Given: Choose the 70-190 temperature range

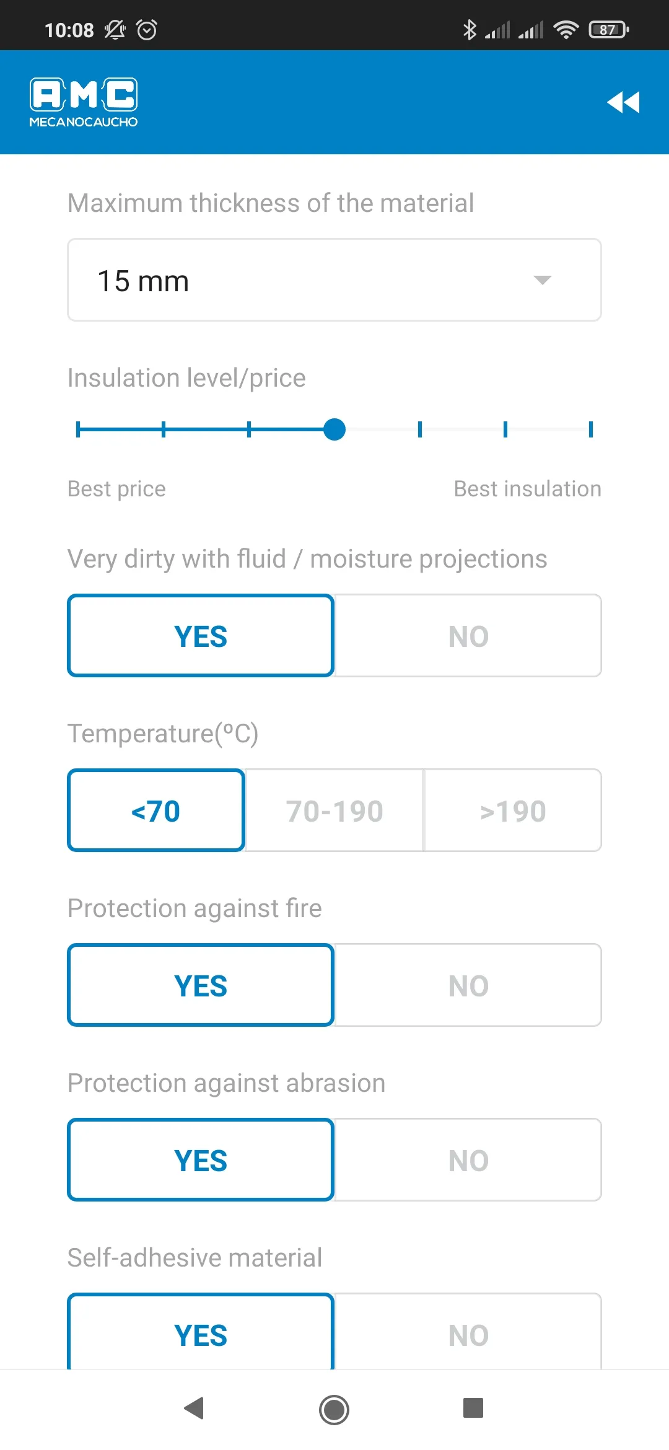Looking at the screenshot, I should coord(334,811).
